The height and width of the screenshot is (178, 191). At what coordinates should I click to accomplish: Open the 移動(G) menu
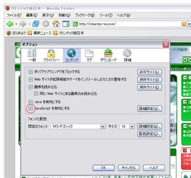click(x=64, y=15)
